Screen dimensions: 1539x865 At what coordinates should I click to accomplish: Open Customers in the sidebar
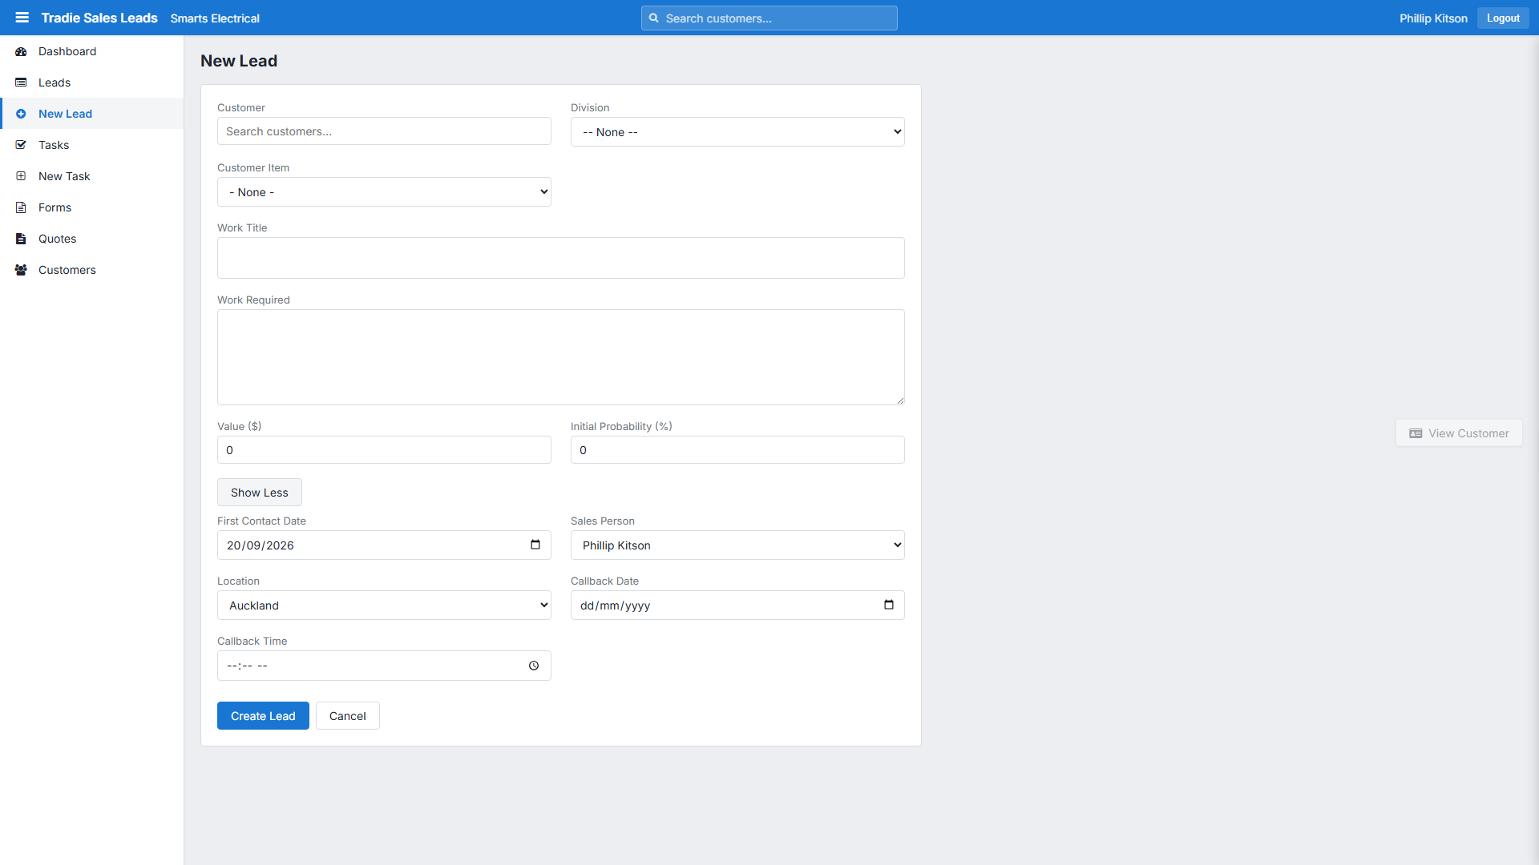coord(91,270)
